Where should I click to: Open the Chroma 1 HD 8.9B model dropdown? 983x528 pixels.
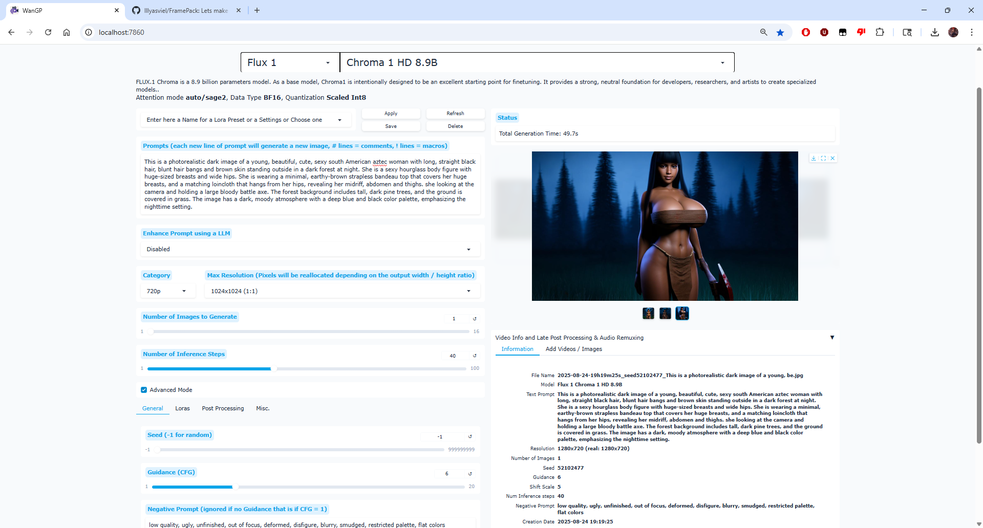[537, 62]
